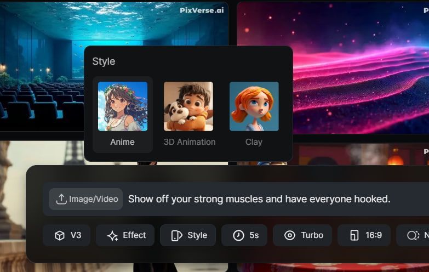
Task: Click the Clay text label
Action: (x=254, y=142)
